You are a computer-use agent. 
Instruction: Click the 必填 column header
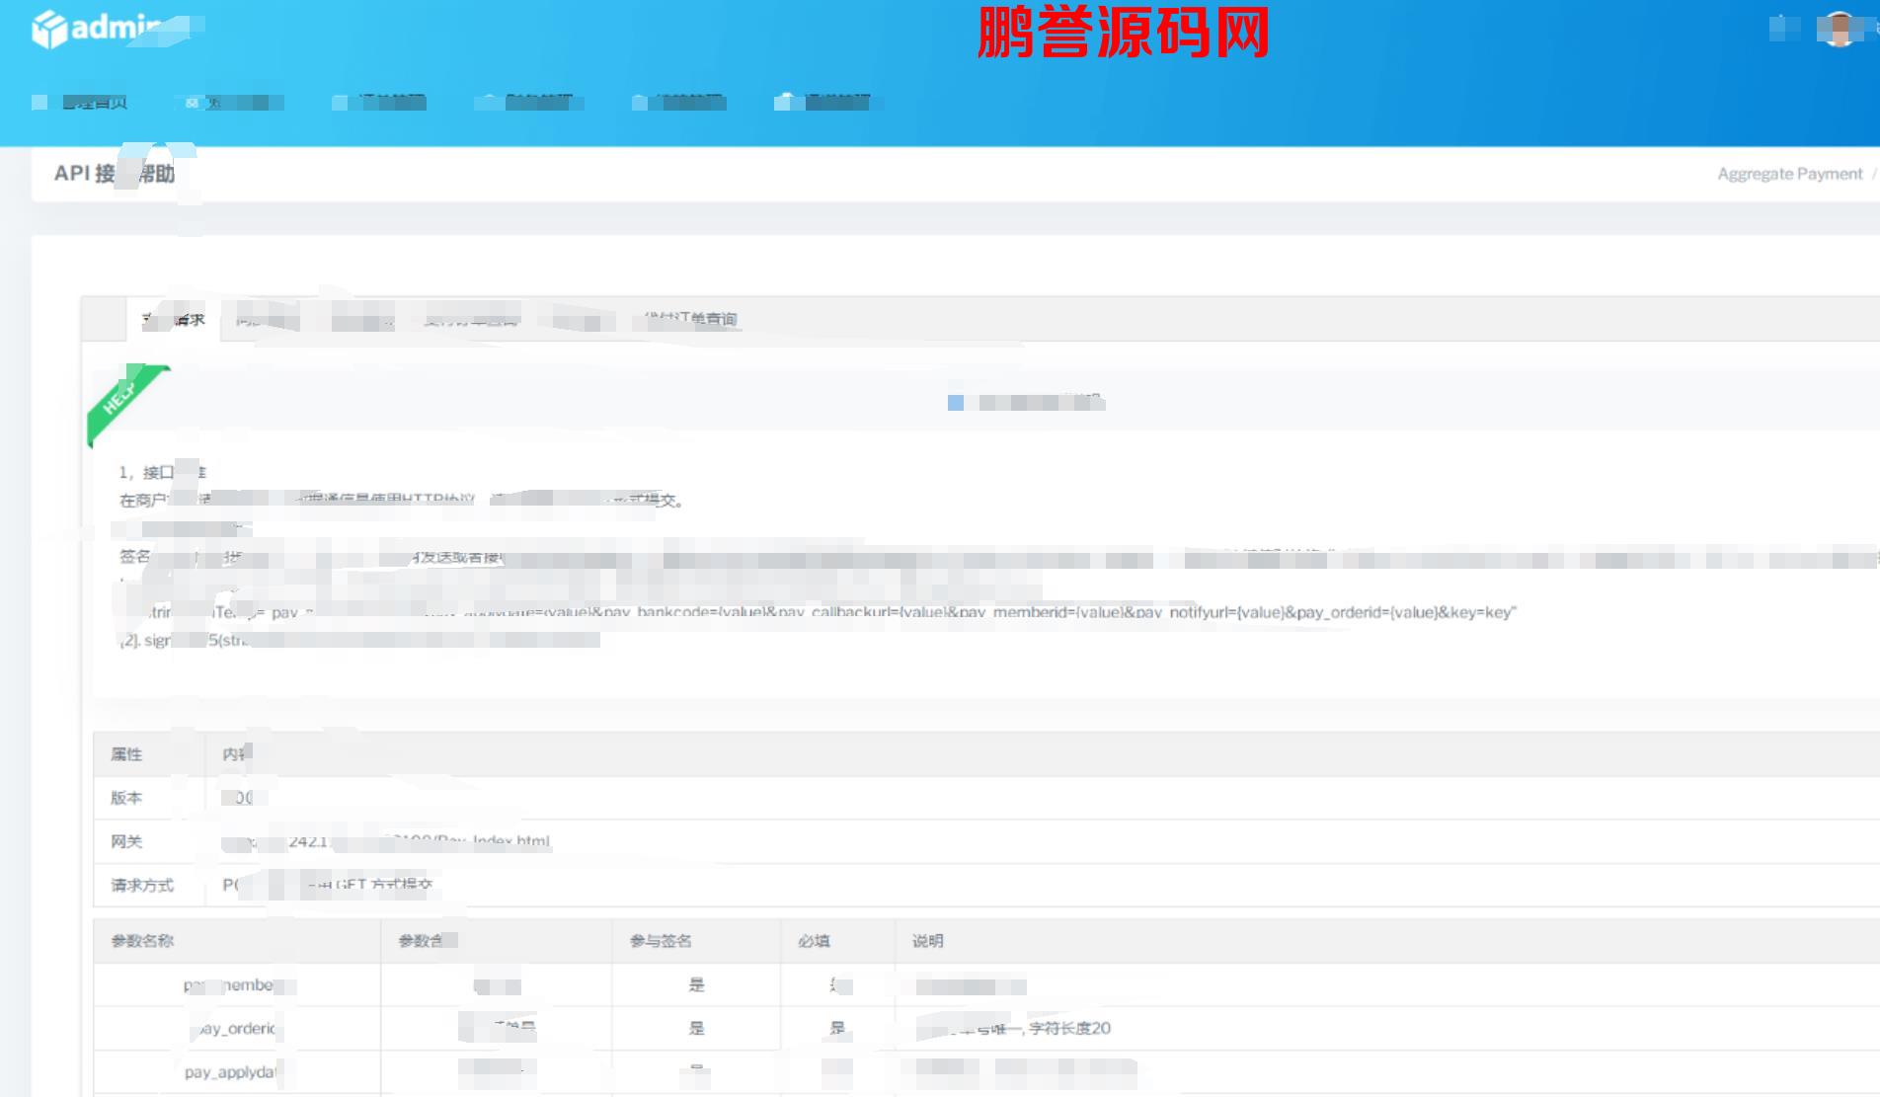(814, 941)
